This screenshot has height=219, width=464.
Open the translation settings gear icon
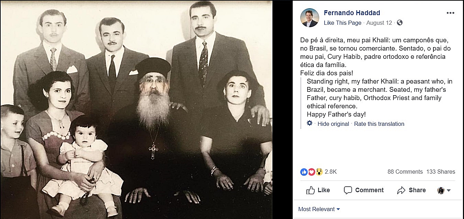(x=310, y=123)
